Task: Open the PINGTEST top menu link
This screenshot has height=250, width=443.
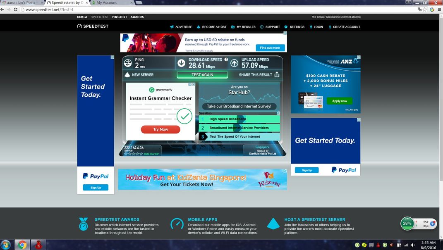Action: coord(120,17)
